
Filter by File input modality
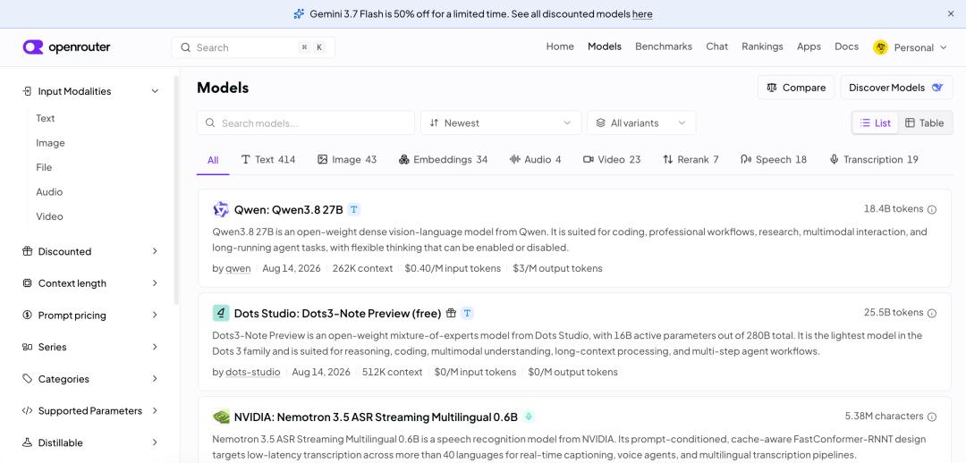[x=44, y=167]
